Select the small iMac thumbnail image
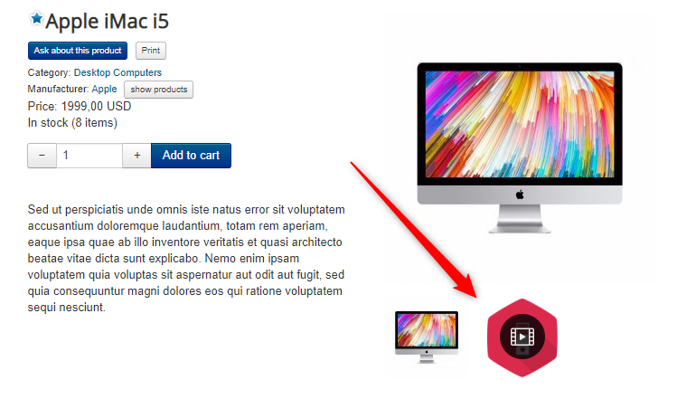The image size is (677, 418). pyautogui.click(x=427, y=337)
